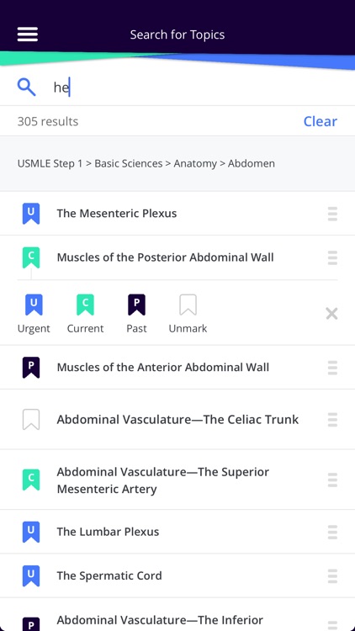Focus the search field containing "he"
The width and height of the screenshot is (355, 631).
(193, 87)
